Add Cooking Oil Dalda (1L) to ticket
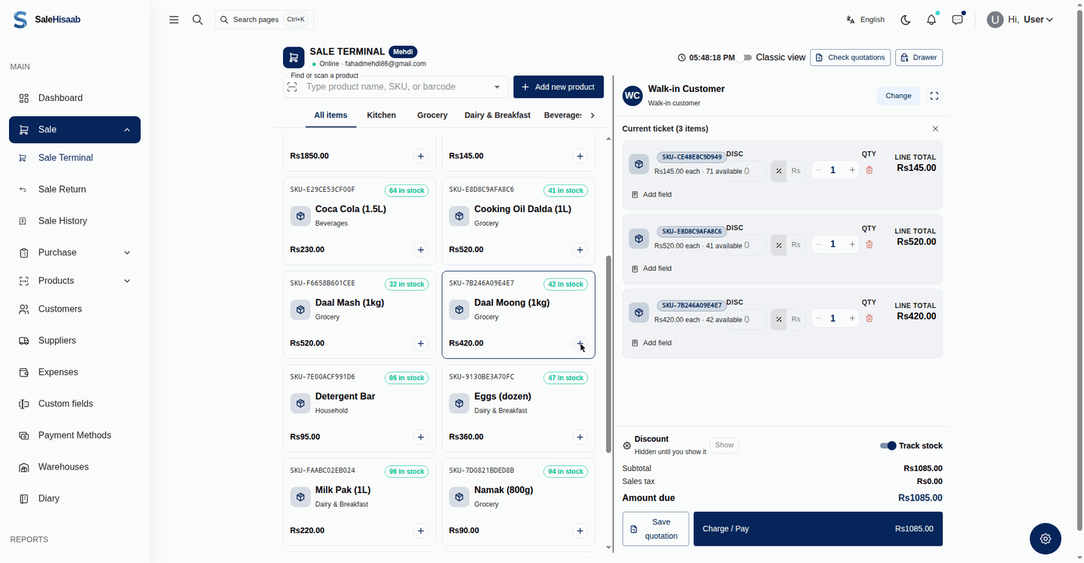The width and height of the screenshot is (1084, 563). 580,250
